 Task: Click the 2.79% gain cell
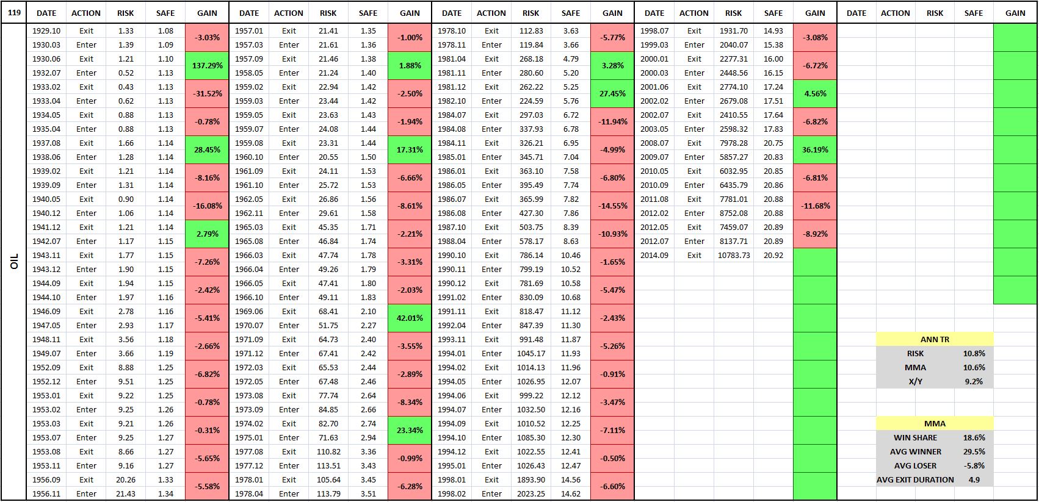207,234
